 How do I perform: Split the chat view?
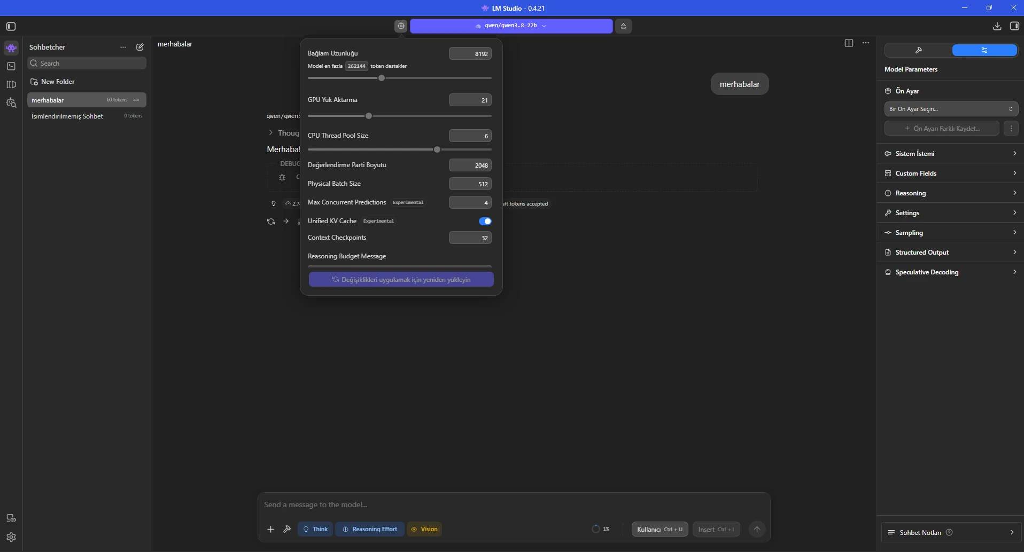[x=849, y=43]
